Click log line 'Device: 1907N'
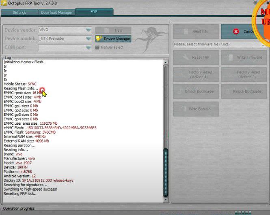This screenshot has width=270, height=215. [x=15, y=167]
